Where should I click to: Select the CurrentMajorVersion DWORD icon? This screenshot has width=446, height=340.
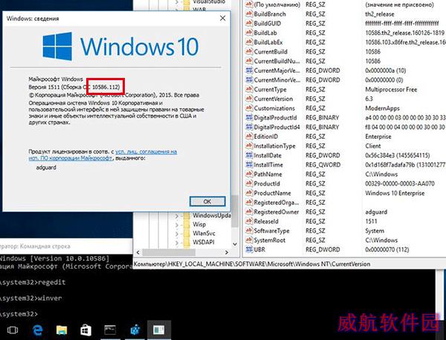click(249, 71)
